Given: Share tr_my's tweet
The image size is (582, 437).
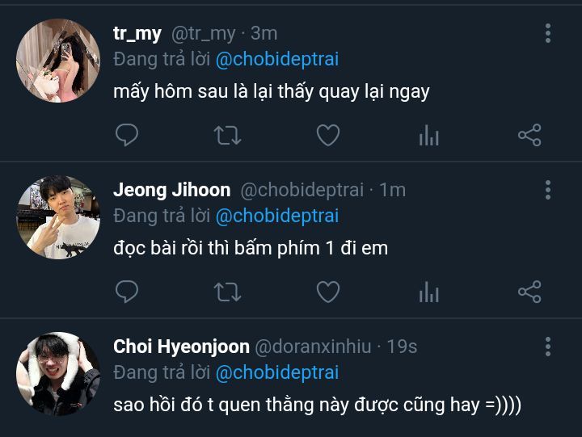Looking at the screenshot, I should (529, 135).
